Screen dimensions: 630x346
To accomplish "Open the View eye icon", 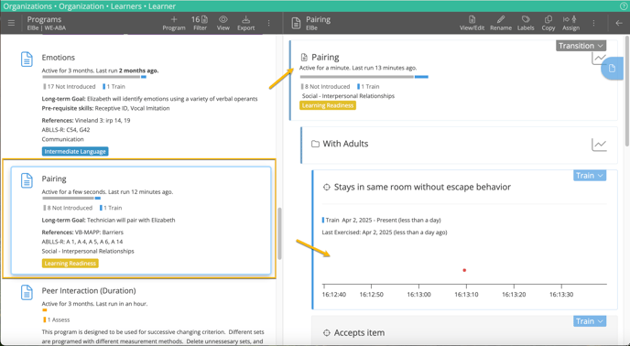I will click(x=223, y=23).
